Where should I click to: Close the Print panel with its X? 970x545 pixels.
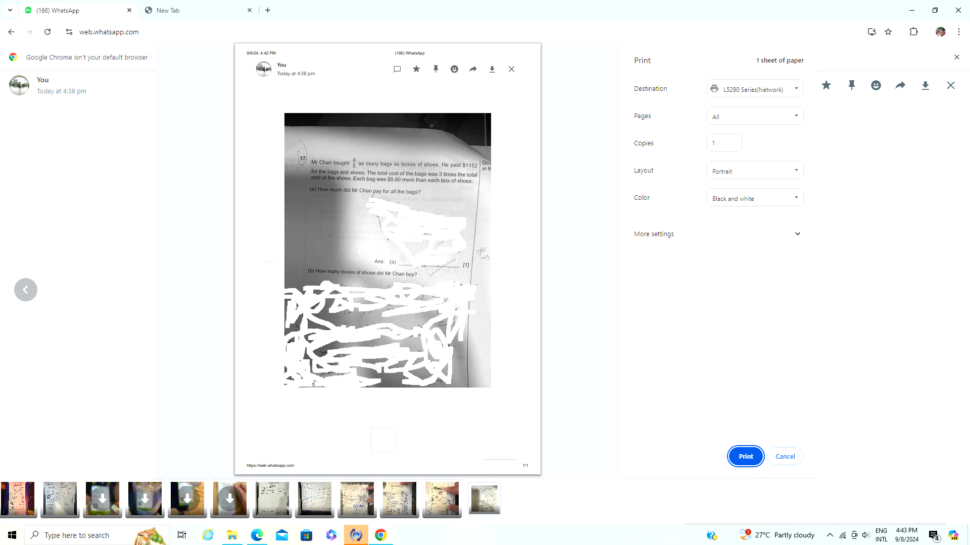956,57
